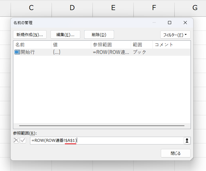
Task: Click the ブック scope cell
Action: (139, 52)
